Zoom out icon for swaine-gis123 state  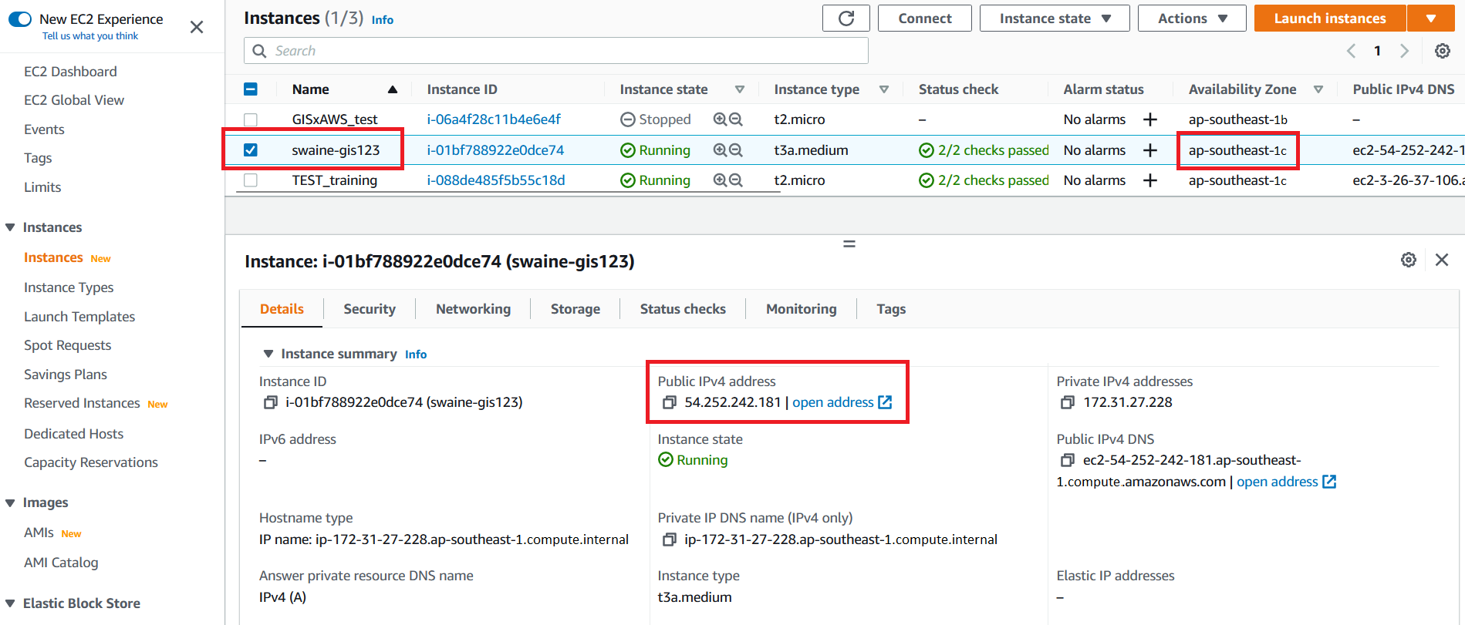[x=736, y=150]
